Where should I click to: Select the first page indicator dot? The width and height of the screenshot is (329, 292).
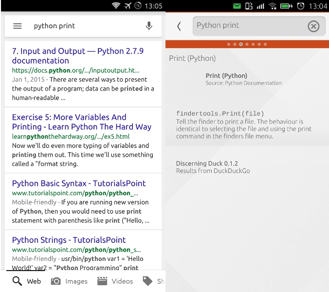point(229,44)
